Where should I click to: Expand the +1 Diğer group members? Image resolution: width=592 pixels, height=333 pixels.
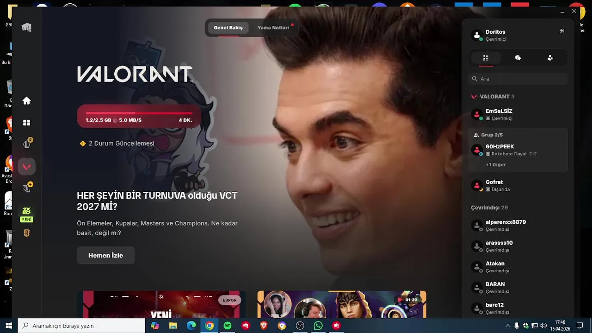tap(496, 165)
